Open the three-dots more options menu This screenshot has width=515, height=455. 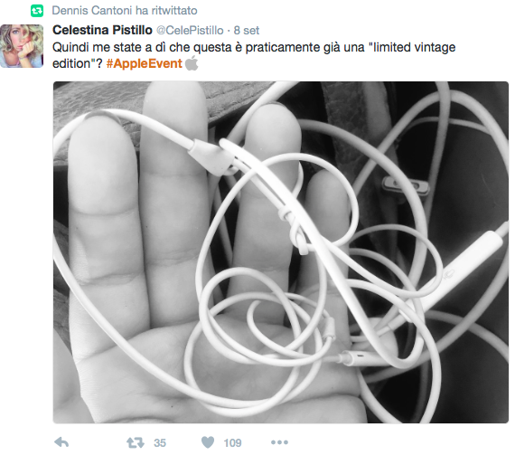pyautogui.click(x=279, y=442)
